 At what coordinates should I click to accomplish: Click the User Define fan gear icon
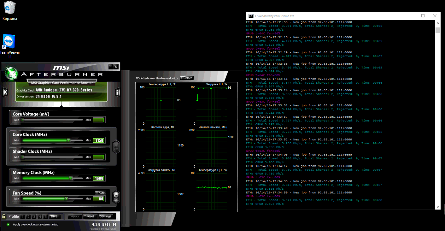pyautogui.click(x=116, y=197)
